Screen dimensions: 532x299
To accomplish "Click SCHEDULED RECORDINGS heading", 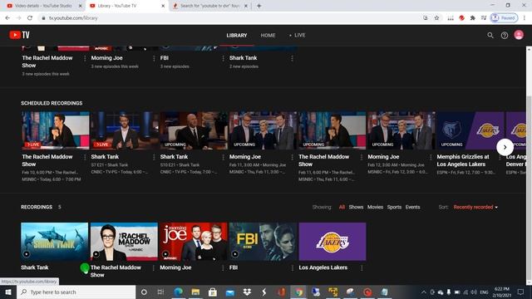I will click(x=52, y=103).
